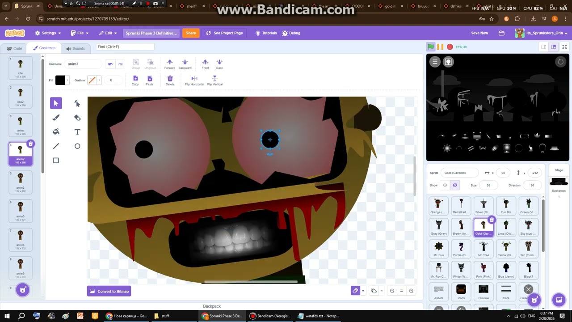The image size is (572, 322).
Task: Zoom in on the paint canvas
Action: tap(411, 291)
